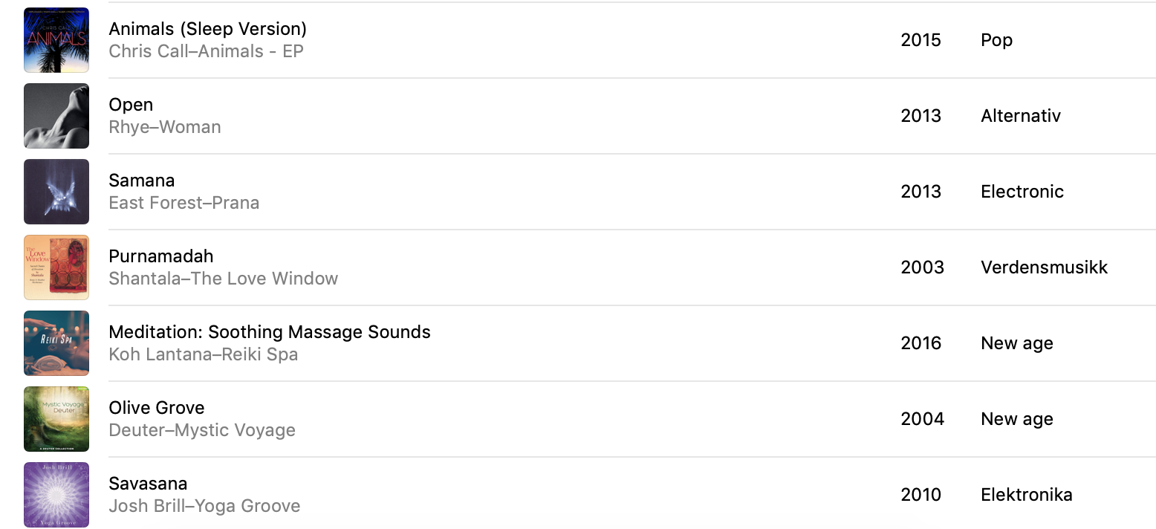The width and height of the screenshot is (1156, 529).
Task: Choose the track Samana
Action: click(x=142, y=180)
